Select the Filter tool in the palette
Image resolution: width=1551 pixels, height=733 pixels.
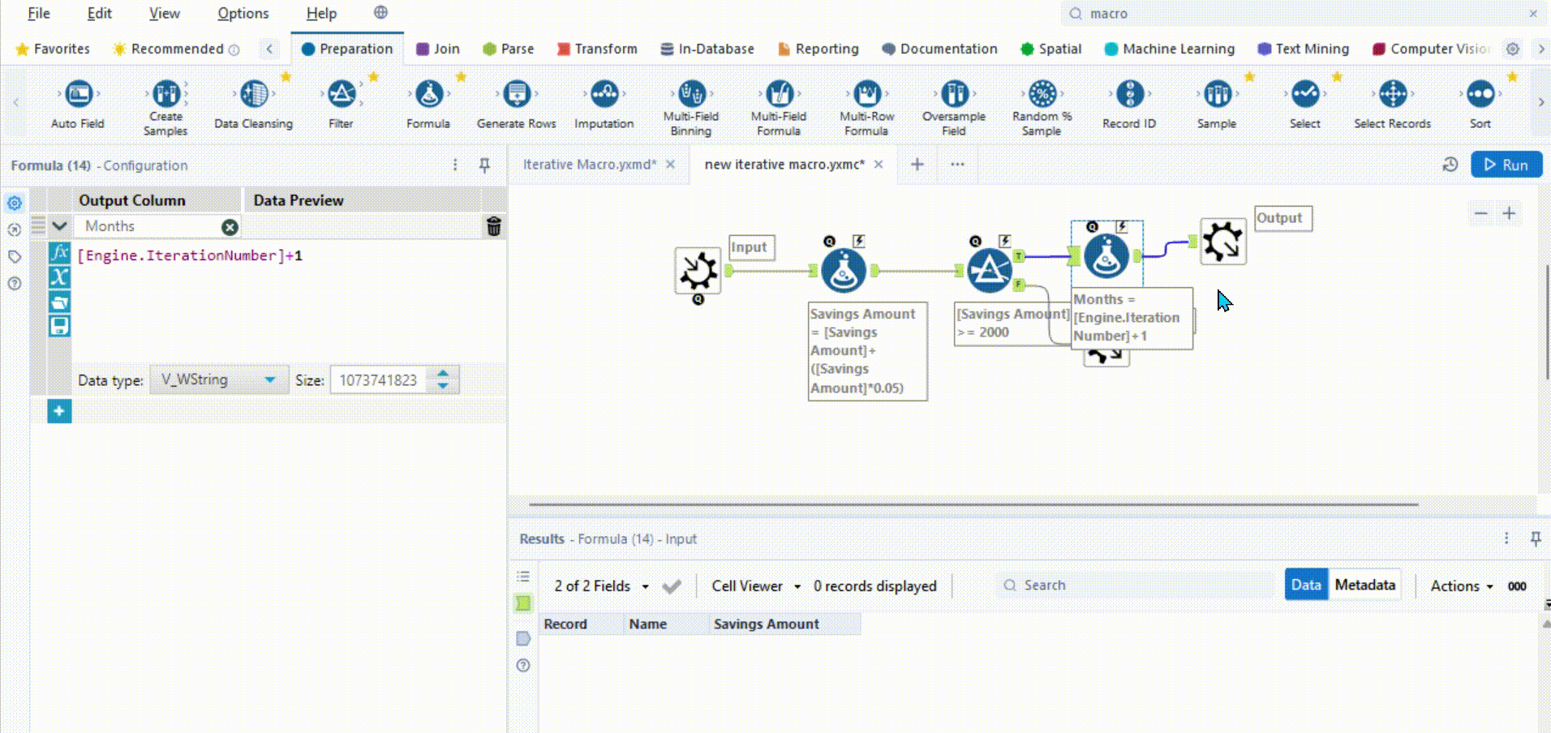pyautogui.click(x=341, y=96)
